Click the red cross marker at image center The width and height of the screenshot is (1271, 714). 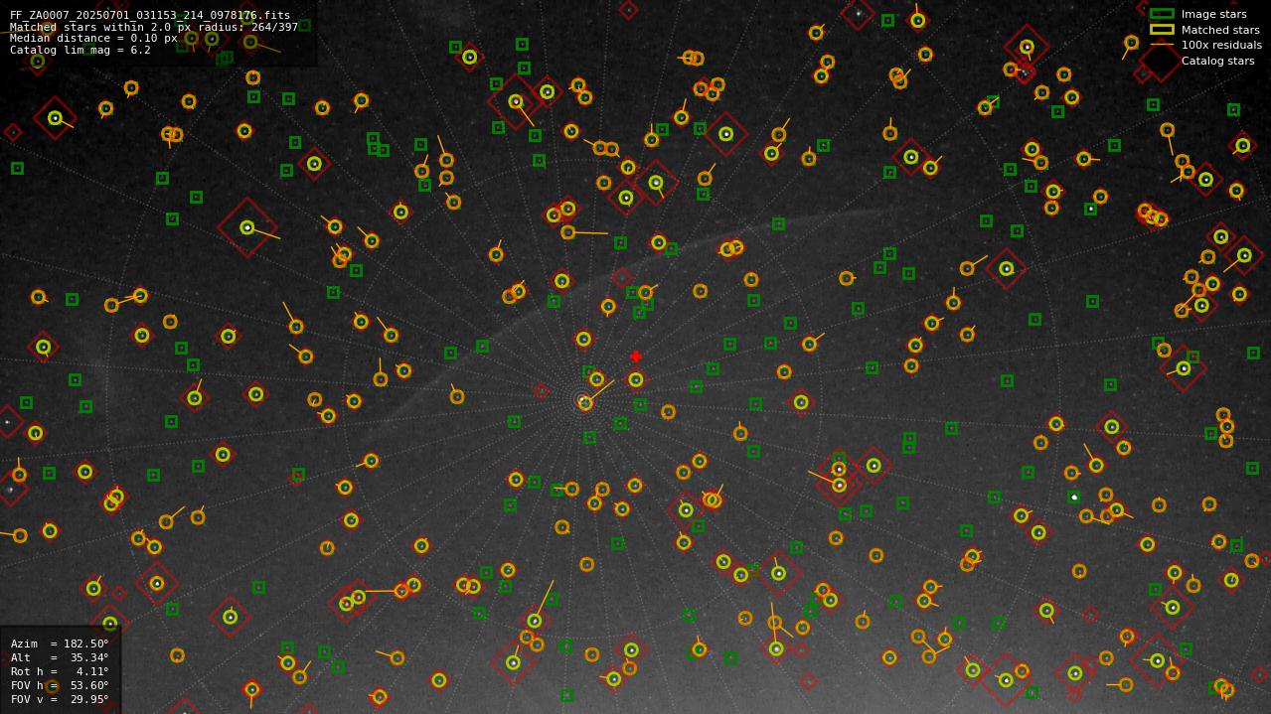tap(636, 357)
